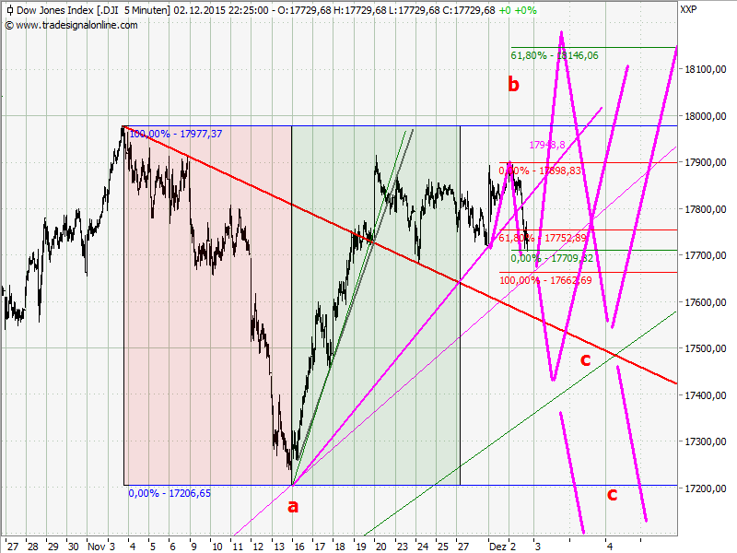The image size is (737, 553).
Task: Click the Elliott wave 'a' label
Action: click(x=293, y=506)
